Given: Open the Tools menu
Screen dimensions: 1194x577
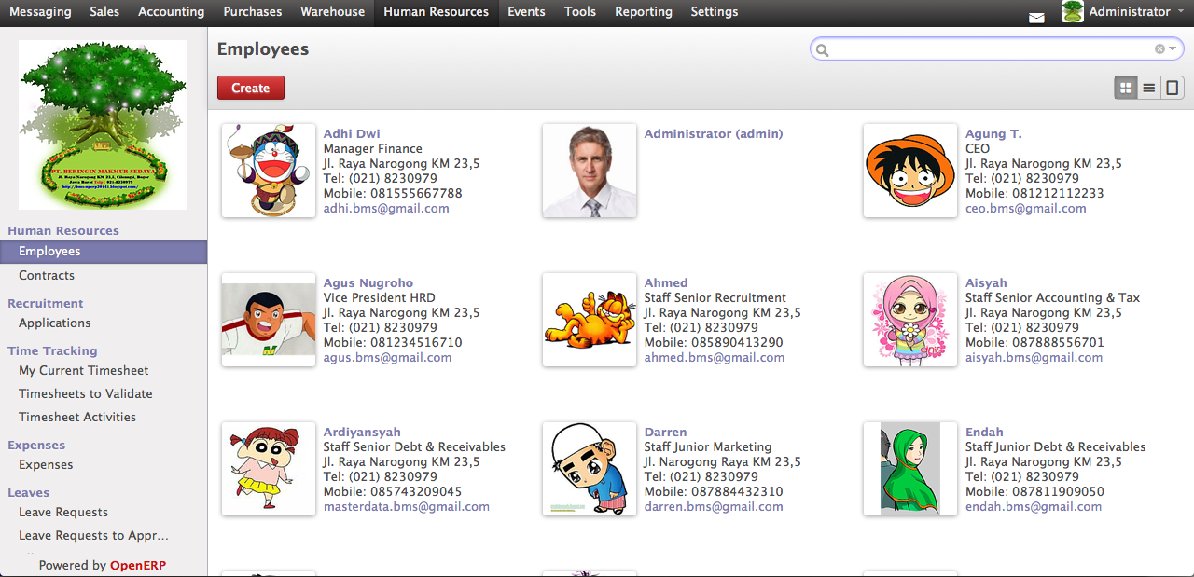Looking at the screenshot, I should point(580,12).
